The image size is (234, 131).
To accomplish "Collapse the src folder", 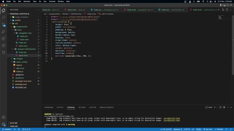I will tap(16, 23).
